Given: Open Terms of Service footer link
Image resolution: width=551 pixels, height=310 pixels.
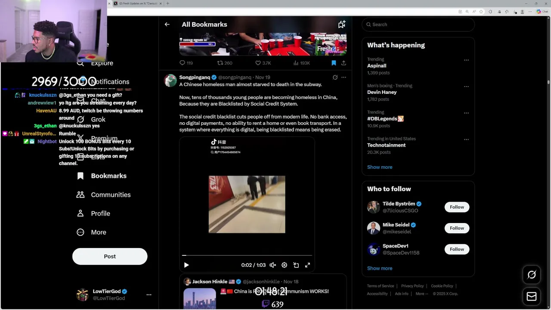Looking at the screenshot, I should (381, 286).
